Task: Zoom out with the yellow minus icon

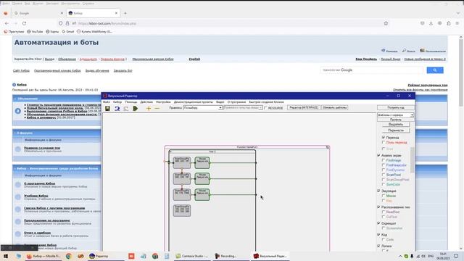Action: 157,109
